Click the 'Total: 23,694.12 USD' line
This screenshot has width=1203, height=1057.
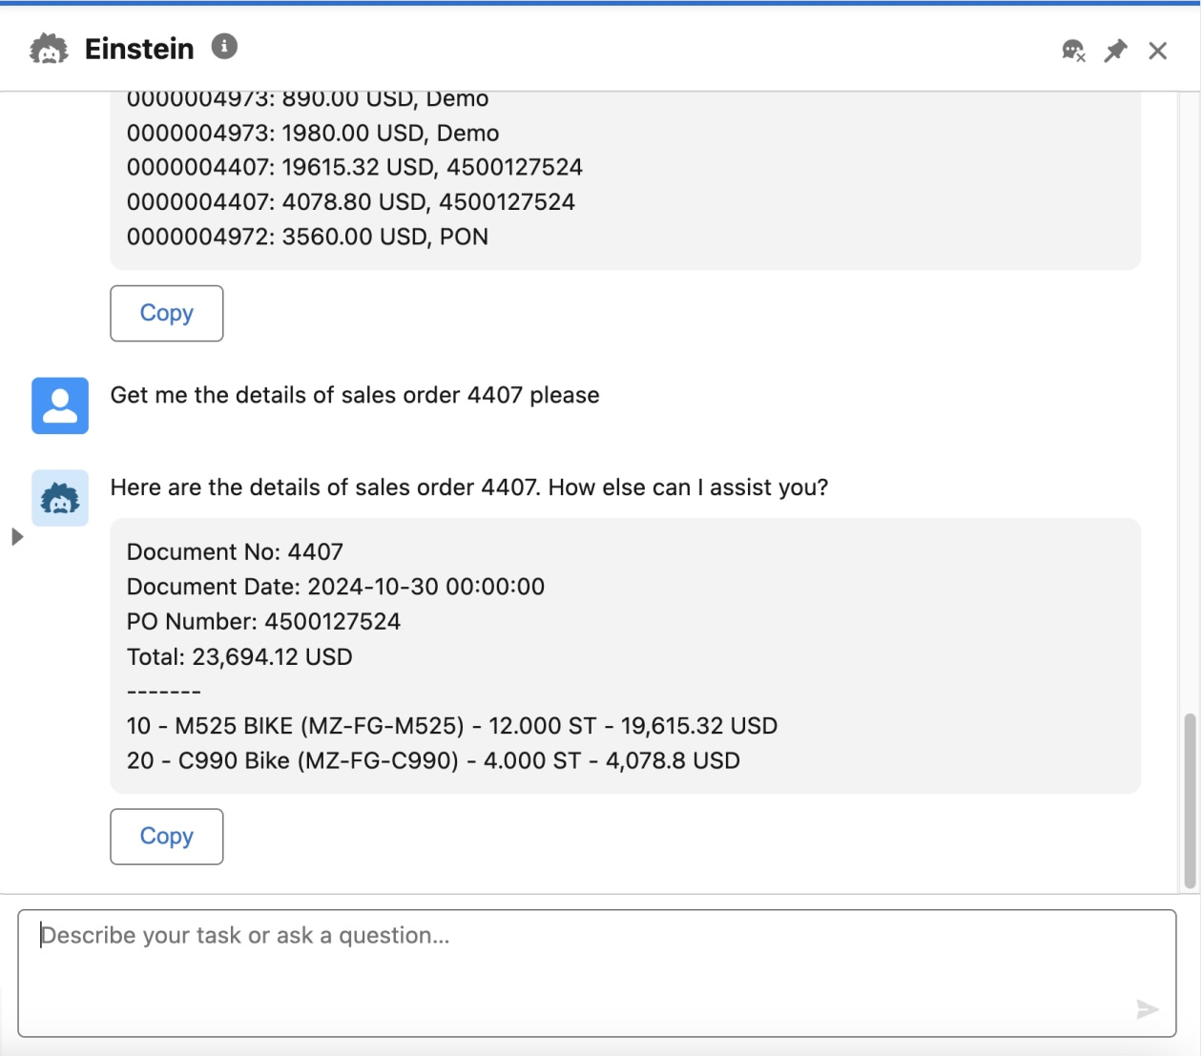pos(239,657)
